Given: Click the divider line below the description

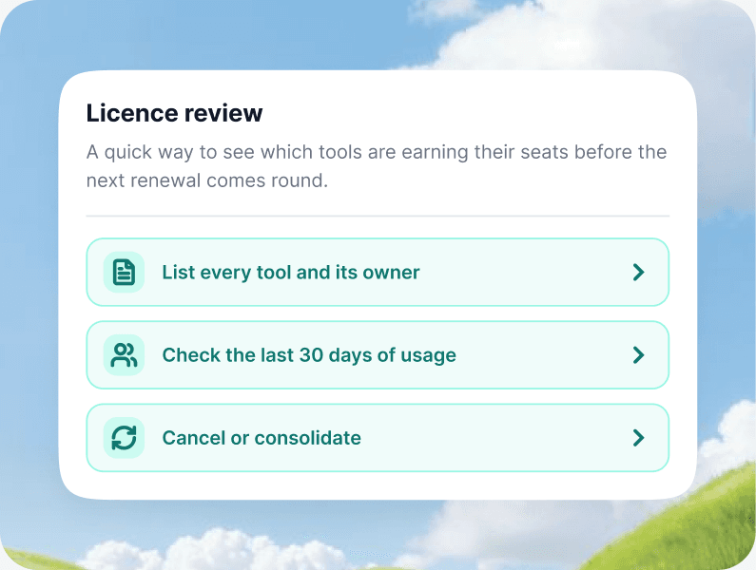Looking at the screenshot, I should 378,216.
